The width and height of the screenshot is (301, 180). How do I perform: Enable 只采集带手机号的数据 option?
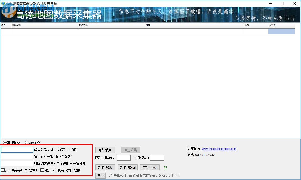(x=3, y=170)
